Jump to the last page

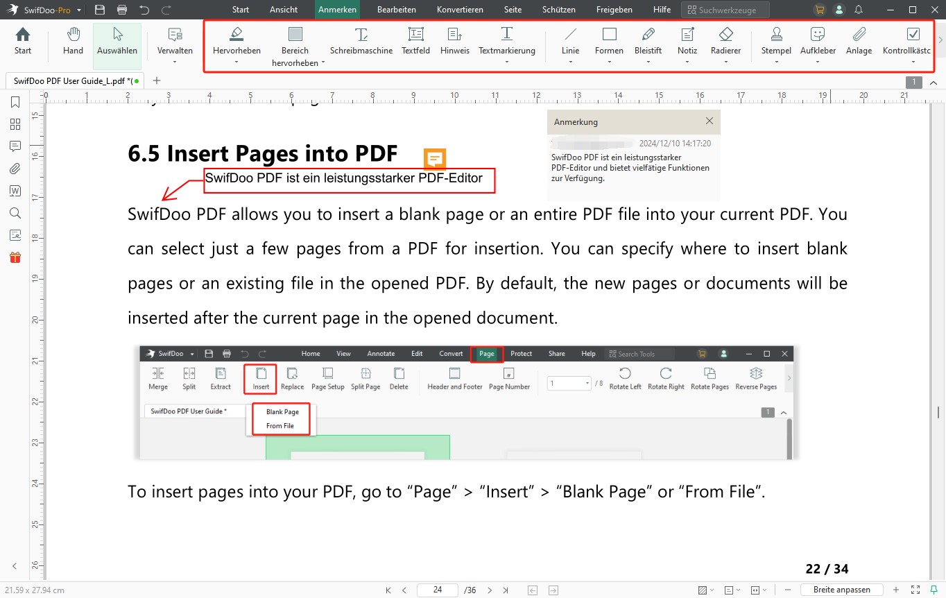pos(506,590)
